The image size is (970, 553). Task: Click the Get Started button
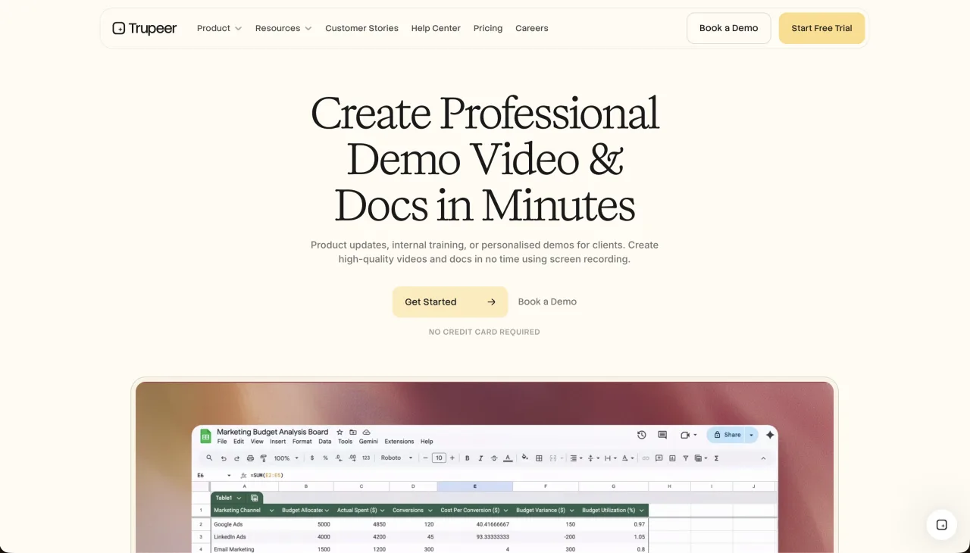coord(450,301)
